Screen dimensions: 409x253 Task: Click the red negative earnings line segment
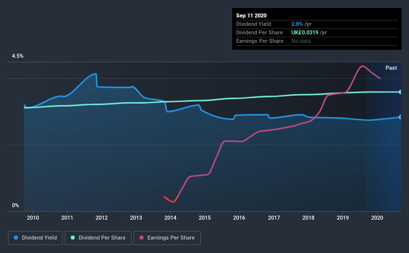pos(171,200)
